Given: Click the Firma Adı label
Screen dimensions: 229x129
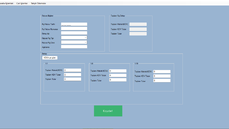Looking at the screenshot, I should tap(46, 34).
